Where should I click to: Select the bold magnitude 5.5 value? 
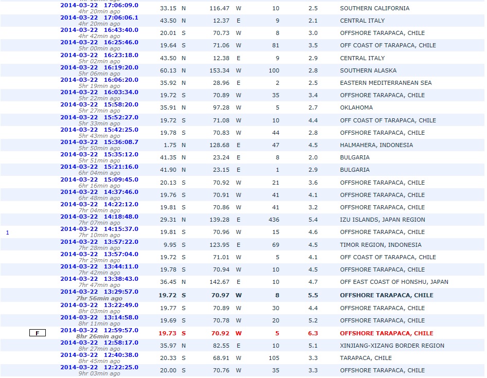click(313, 295)
